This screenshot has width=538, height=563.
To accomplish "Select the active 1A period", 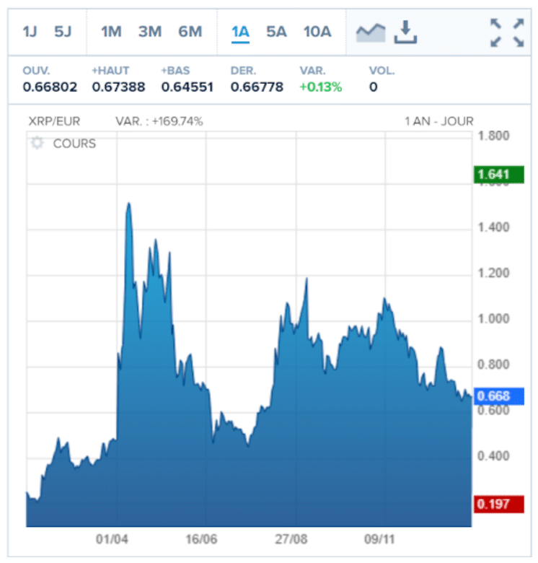I will (240, 32).
